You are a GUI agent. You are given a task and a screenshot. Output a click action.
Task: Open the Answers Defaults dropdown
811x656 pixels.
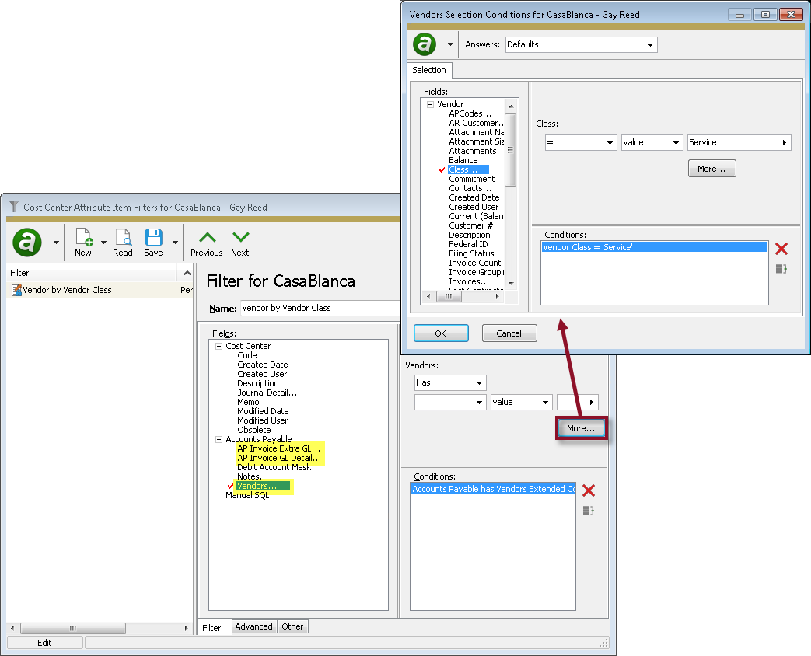pos(651,44)
